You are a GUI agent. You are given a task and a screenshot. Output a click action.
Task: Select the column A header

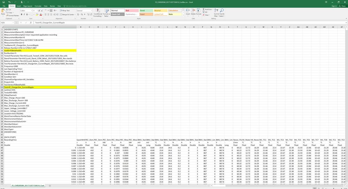40,27
